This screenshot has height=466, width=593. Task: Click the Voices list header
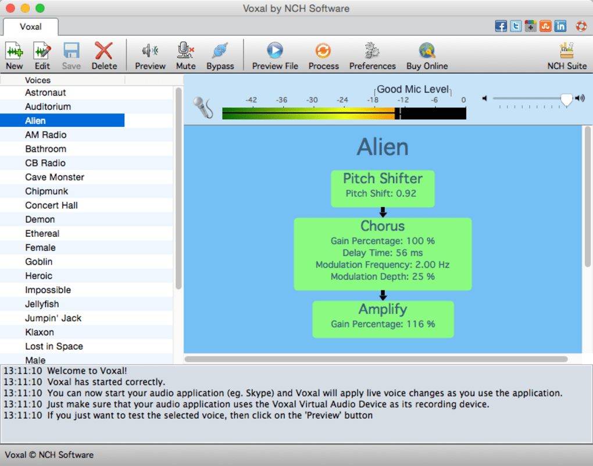point(38,80)
